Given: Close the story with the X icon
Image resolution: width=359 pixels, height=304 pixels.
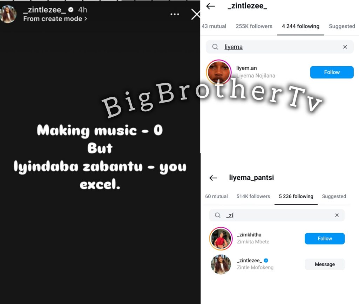Looking at the screenshot, I should pos(196,14).
